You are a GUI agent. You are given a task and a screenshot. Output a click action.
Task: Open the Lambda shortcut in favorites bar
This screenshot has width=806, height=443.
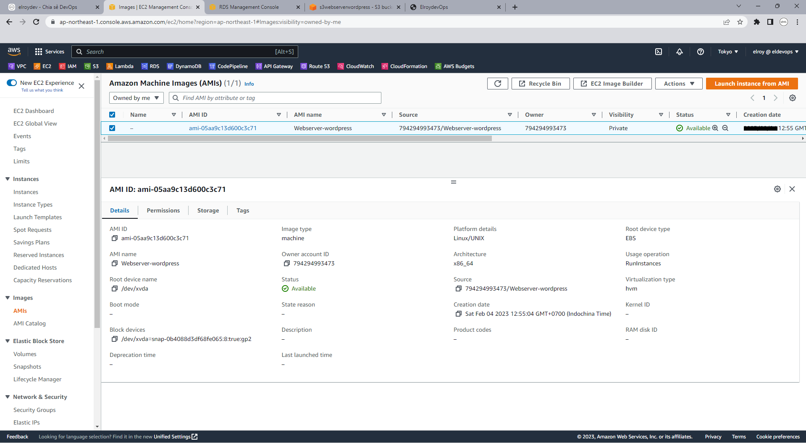(x=120, y=66)
